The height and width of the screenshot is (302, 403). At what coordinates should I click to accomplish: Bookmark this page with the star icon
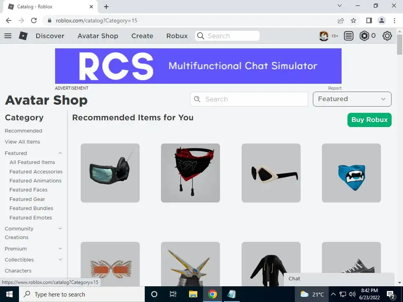pyautogui.click(x=353, y=20)
